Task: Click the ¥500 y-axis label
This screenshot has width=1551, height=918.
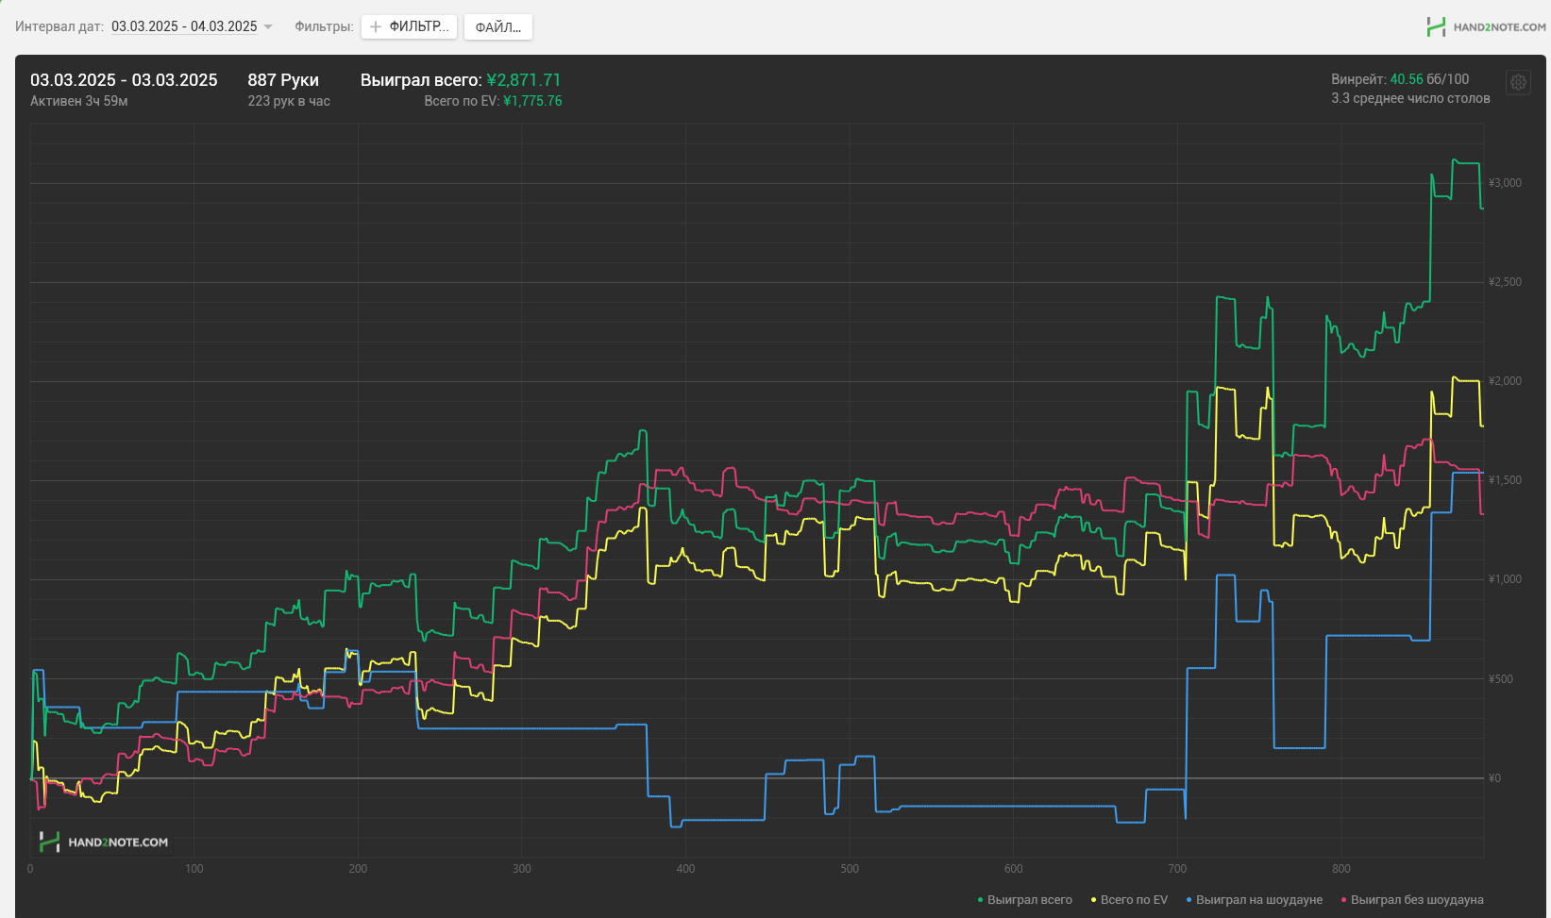Action: [1501, 679]
